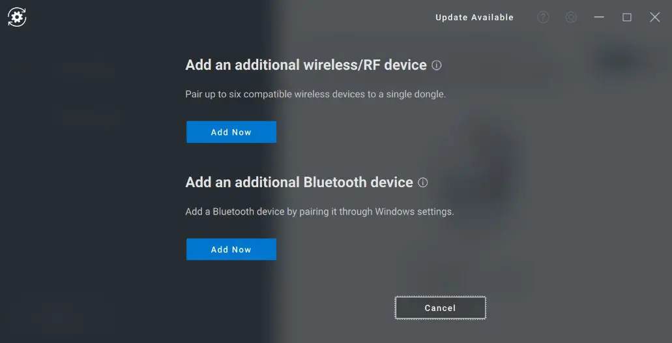Viewport: 672px width, 343px height.
Task: Click the "Pair up to six" description text
Action: click(315, 95)
